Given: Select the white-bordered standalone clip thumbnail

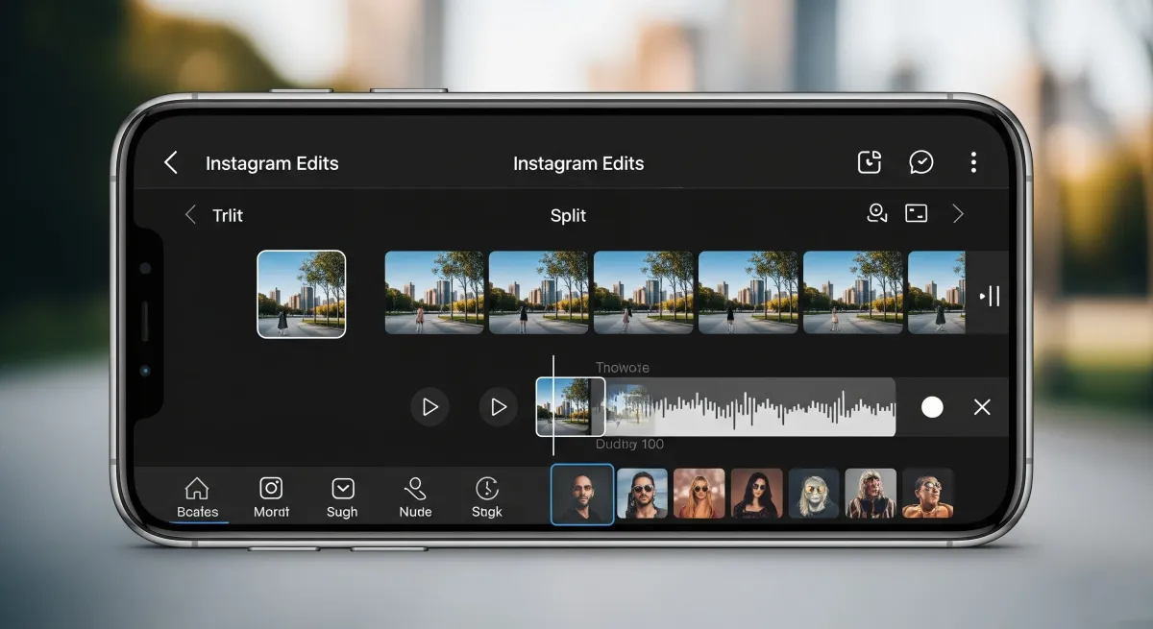Looking at the screenshot, I should [302, 294].
